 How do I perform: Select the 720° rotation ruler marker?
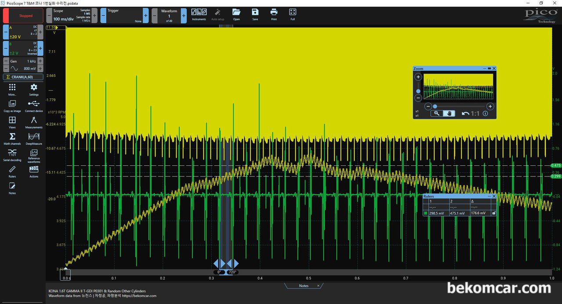(x=233, y=272)
